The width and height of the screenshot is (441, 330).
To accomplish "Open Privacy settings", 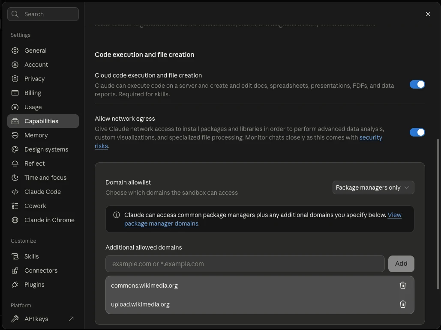I will [x=43, y=79].
